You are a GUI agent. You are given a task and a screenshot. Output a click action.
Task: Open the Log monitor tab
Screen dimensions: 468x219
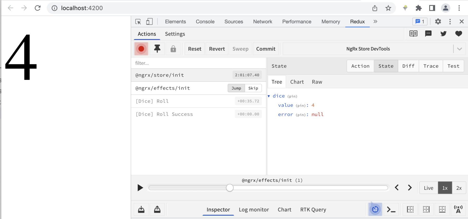pos(254,210)
